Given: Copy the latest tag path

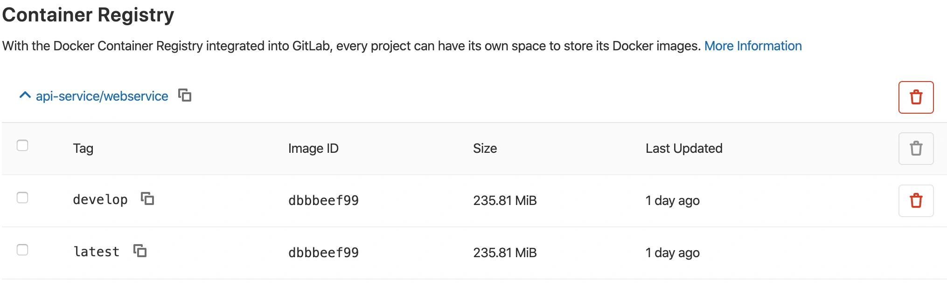Looking at the screenshot, I should [140, 251].
